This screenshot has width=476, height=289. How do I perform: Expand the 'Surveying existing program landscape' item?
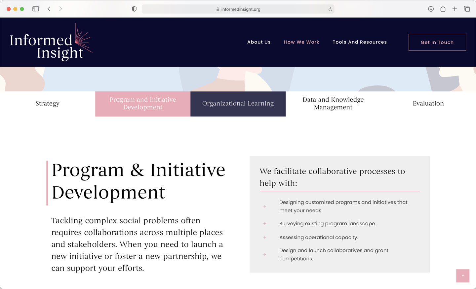264,224
